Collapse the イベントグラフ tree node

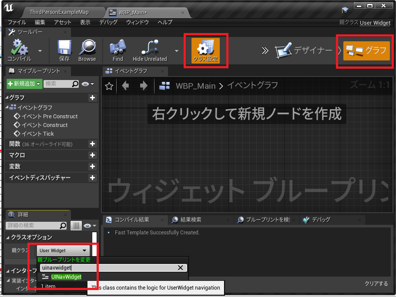click(x=7, y=107)
